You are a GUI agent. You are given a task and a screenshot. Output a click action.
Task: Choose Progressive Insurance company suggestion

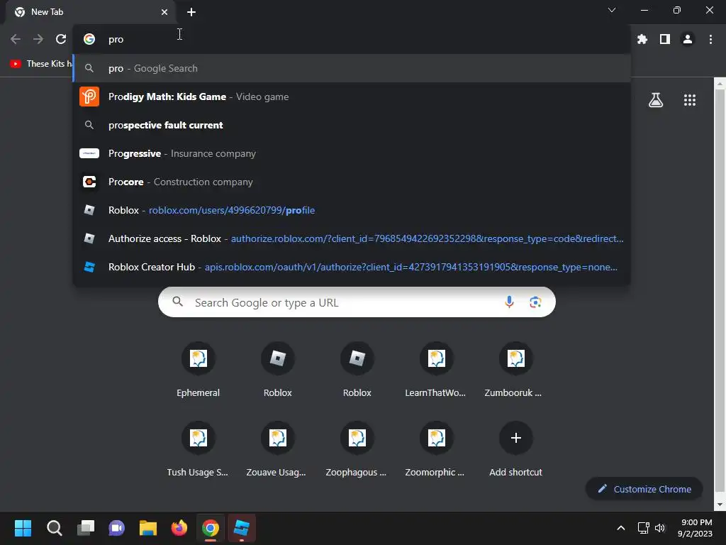click(352, 153)
